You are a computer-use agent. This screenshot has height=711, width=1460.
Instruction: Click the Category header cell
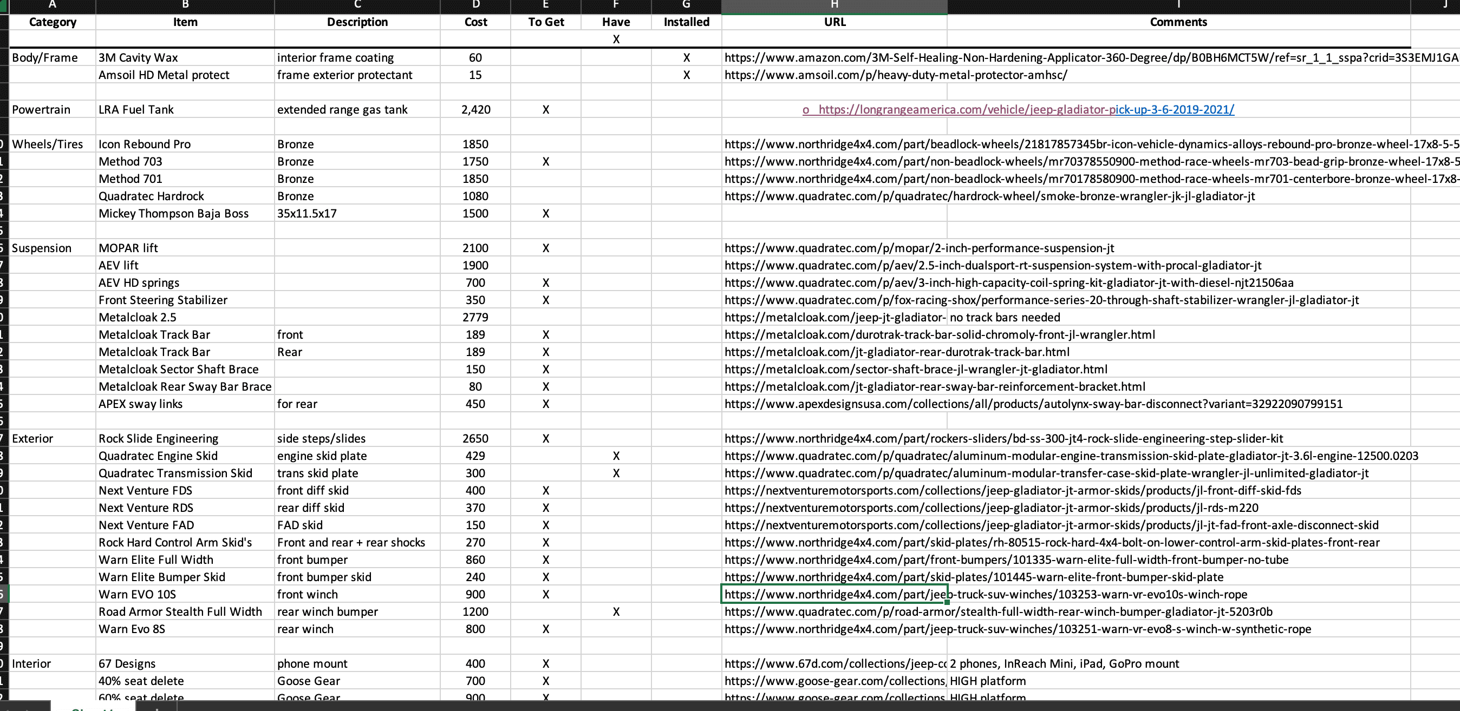pyautogui.click(x=53, y=22)
